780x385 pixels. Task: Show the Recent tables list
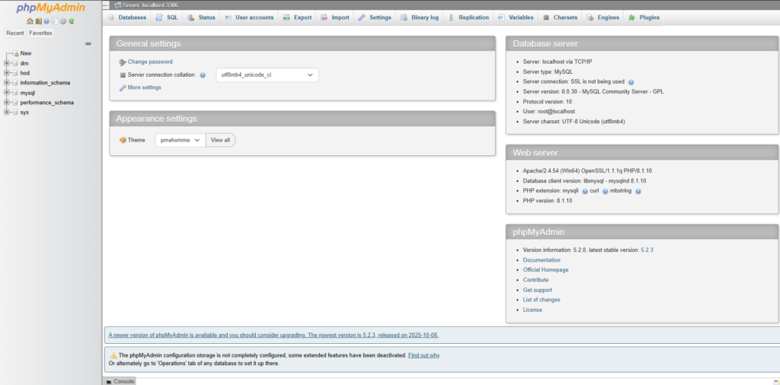(x=15, y=33)
